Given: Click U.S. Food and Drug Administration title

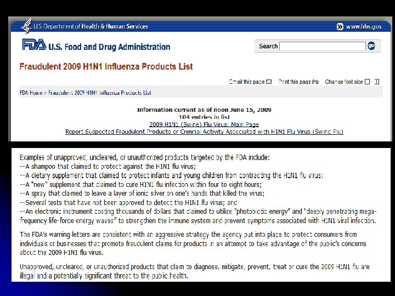Looking at the screenshot, I should pos(109,47).
